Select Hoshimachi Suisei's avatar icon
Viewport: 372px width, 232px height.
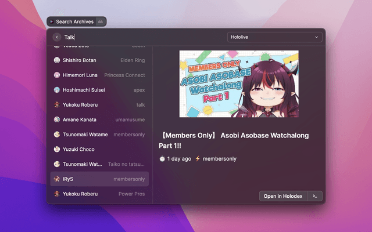(x=57, y=90)
